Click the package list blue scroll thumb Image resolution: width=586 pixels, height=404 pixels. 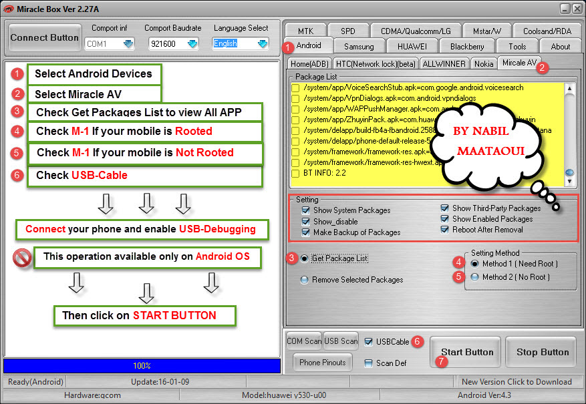click(x=569, y=172)
